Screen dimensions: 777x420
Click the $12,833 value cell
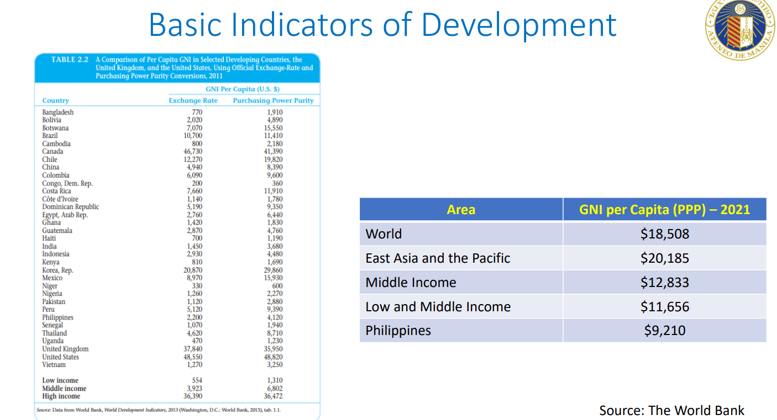click(664, 283)
